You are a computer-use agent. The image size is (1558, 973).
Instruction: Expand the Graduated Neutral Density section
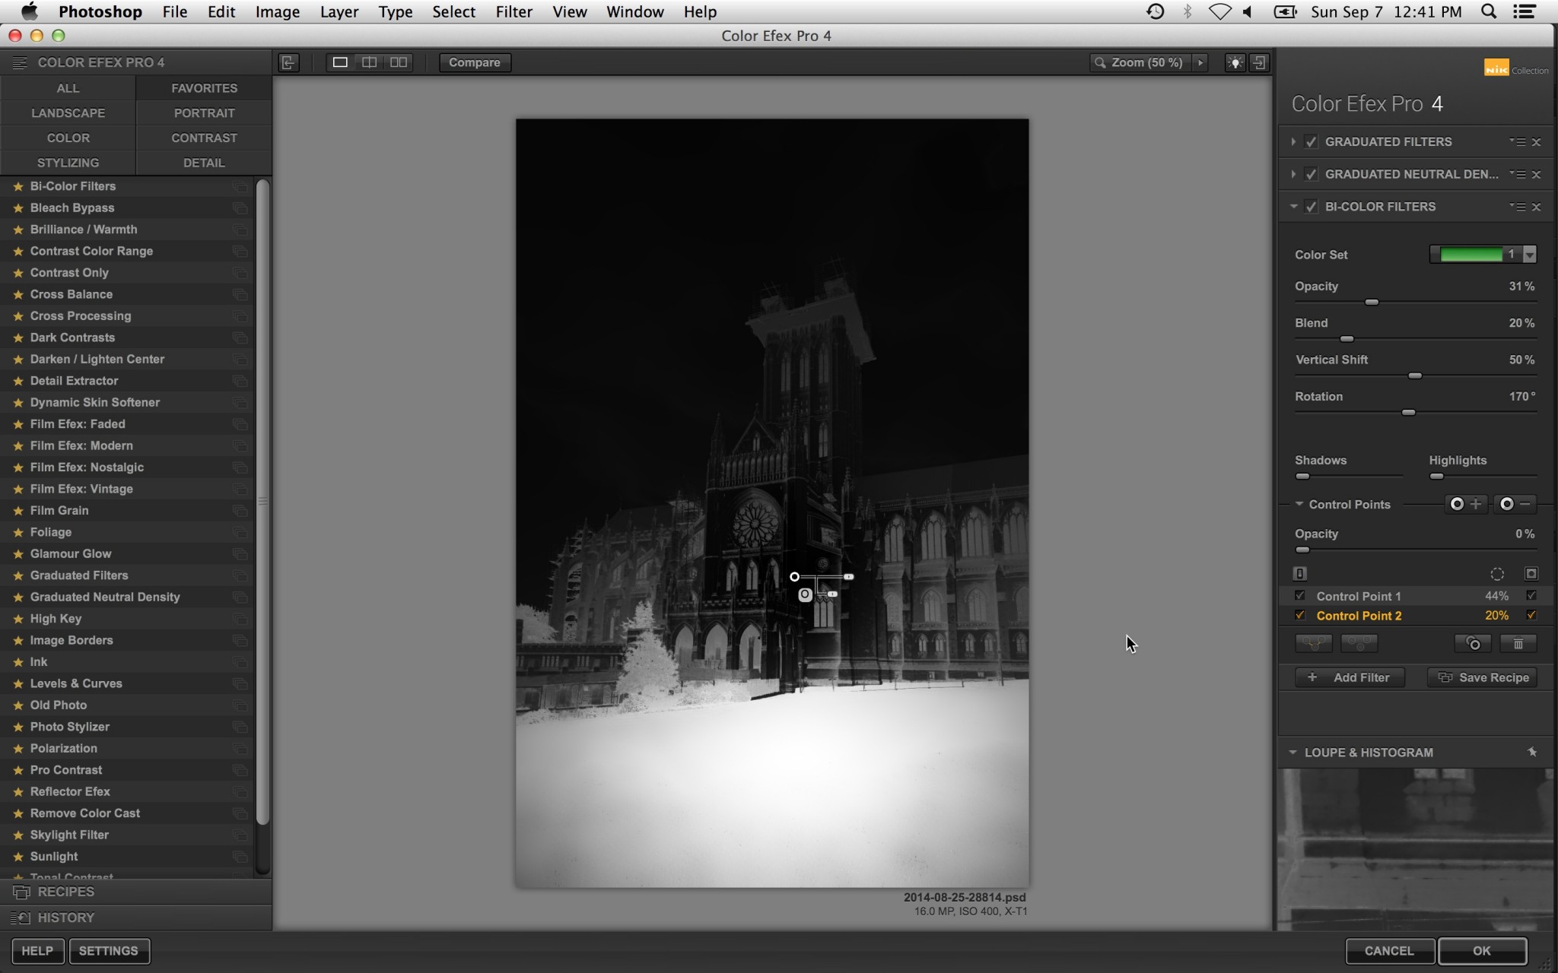(x=1293, y=174)
